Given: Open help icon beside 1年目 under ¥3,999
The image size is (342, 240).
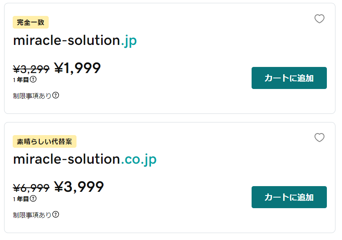Looking at the screenshot, I should tap(33, 198).
